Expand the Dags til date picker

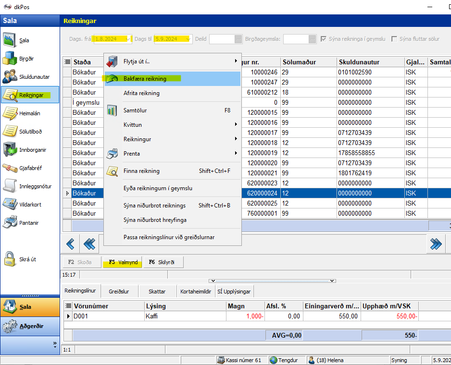(x=188, y=39)
